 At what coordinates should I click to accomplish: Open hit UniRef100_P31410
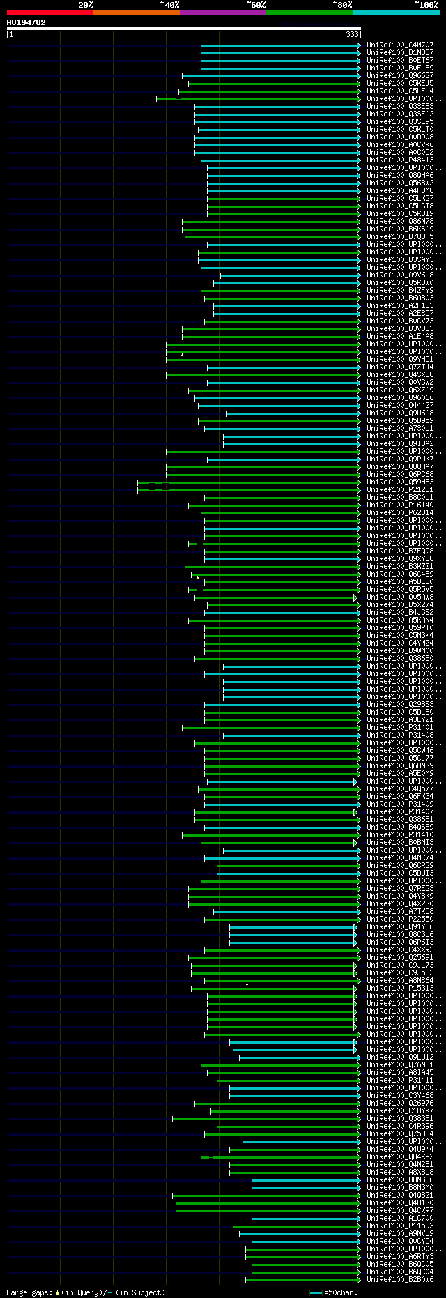[400, 835]
